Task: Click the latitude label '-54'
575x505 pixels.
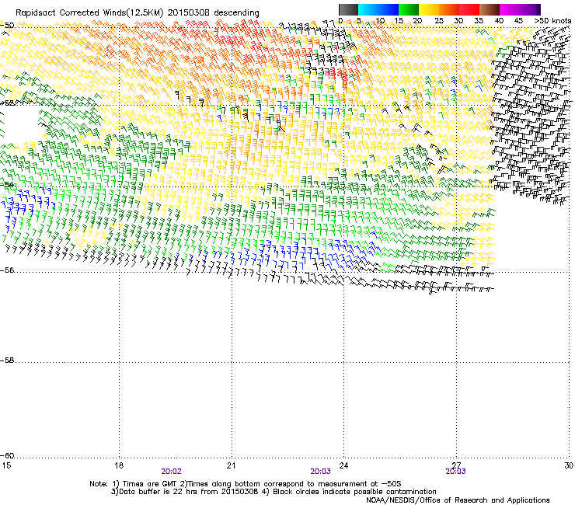Action: click(7, 185)
